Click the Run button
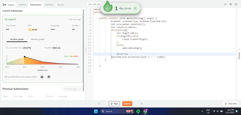 click(114, 104)
